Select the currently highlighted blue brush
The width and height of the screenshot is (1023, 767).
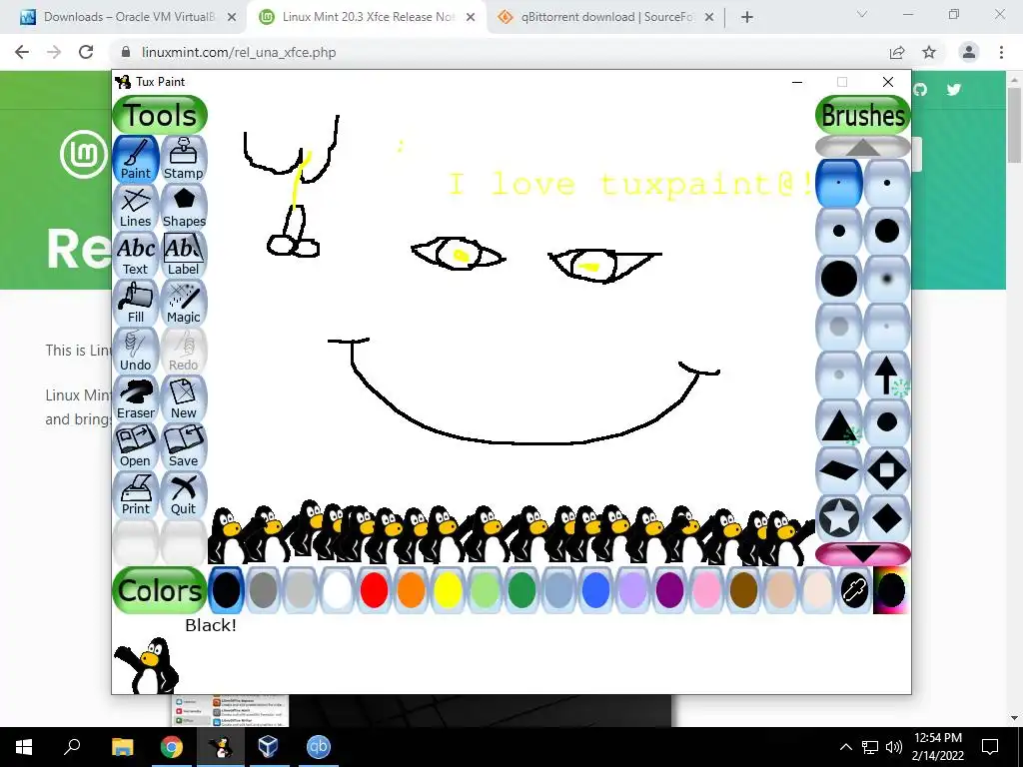coord(839,183)
